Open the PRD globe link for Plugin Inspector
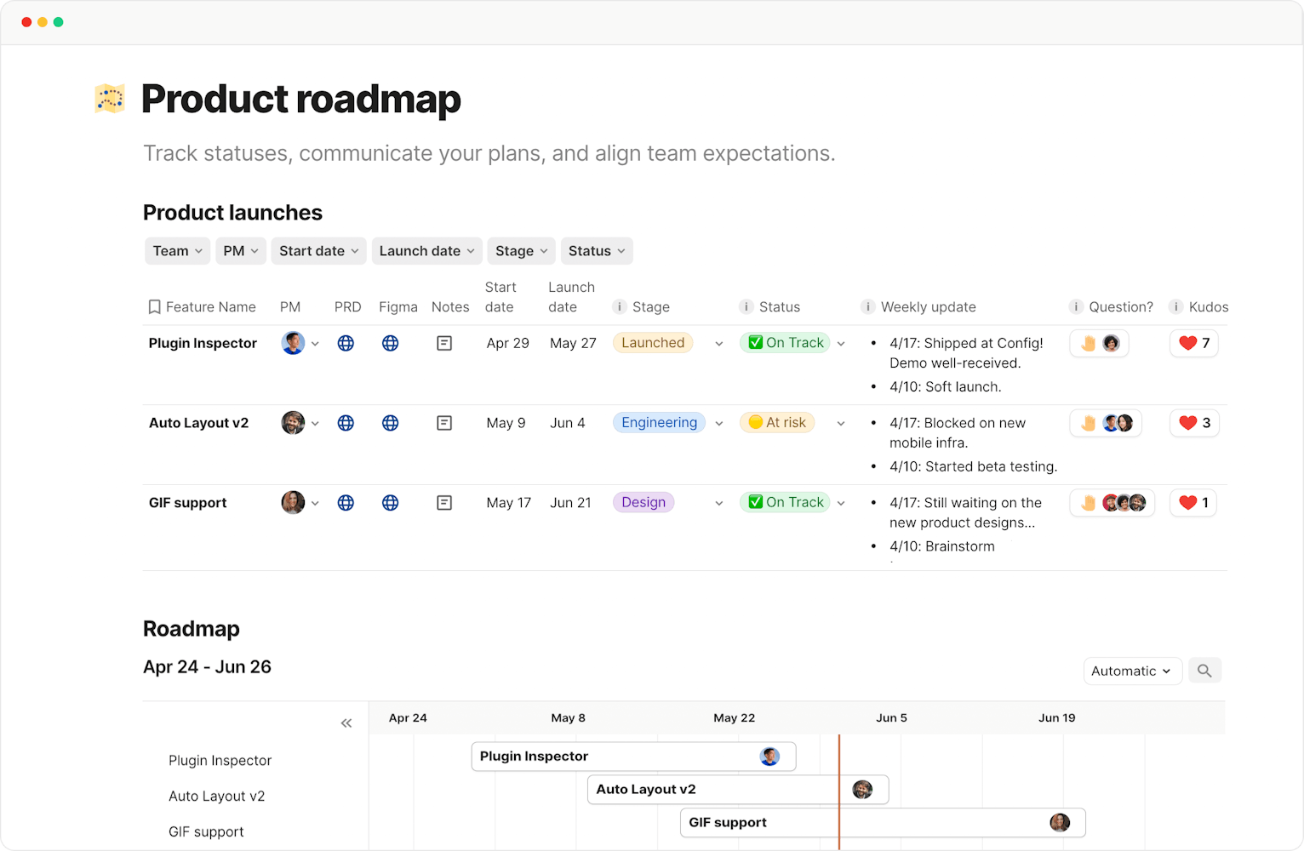This screenshot has height=851, width=1304. click(x=346, y=343)
